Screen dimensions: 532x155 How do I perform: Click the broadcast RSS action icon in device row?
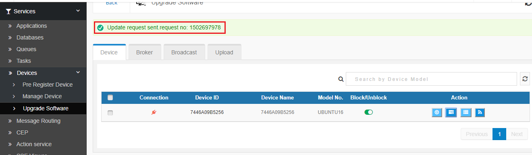[480, 113]
